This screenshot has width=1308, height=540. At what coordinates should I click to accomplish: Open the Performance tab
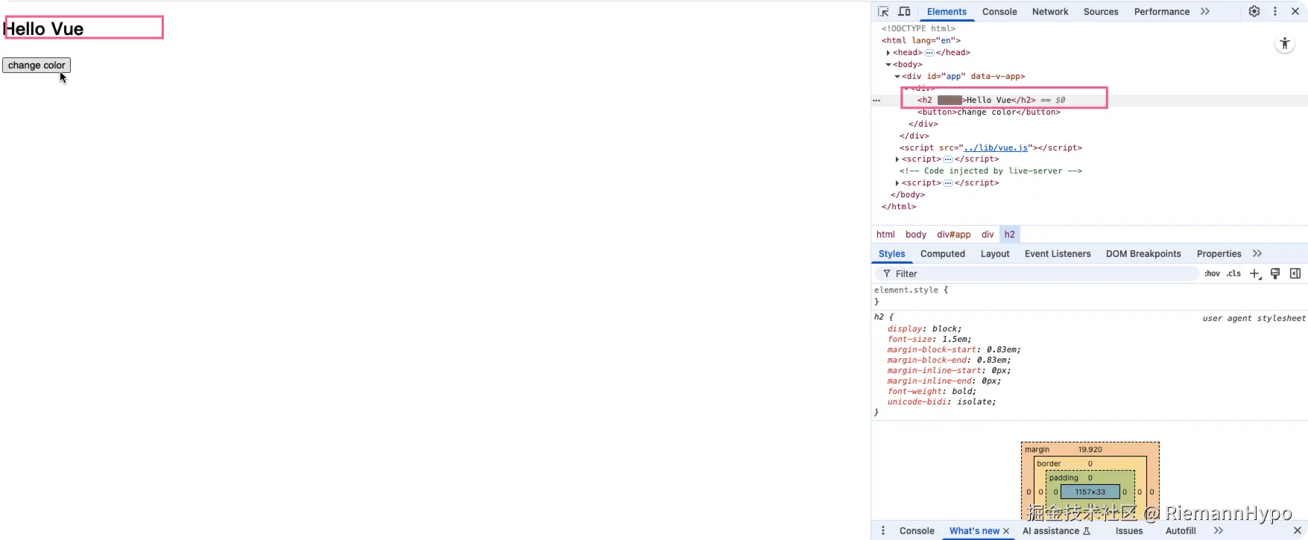point(1161,12)
